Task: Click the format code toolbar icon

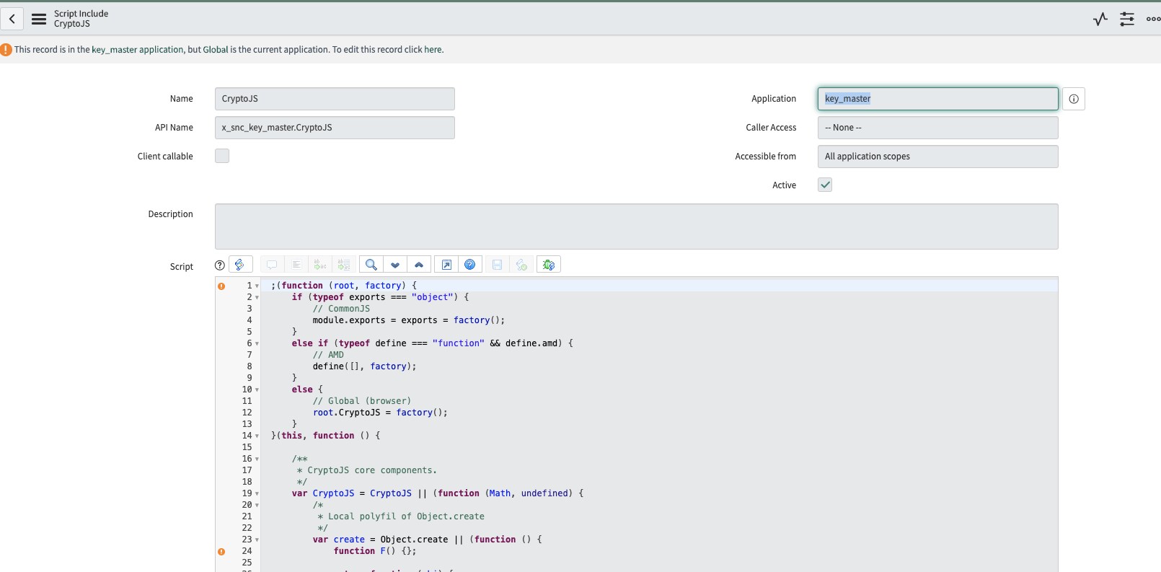Action: pyautogui.click(x=296, y=265)
